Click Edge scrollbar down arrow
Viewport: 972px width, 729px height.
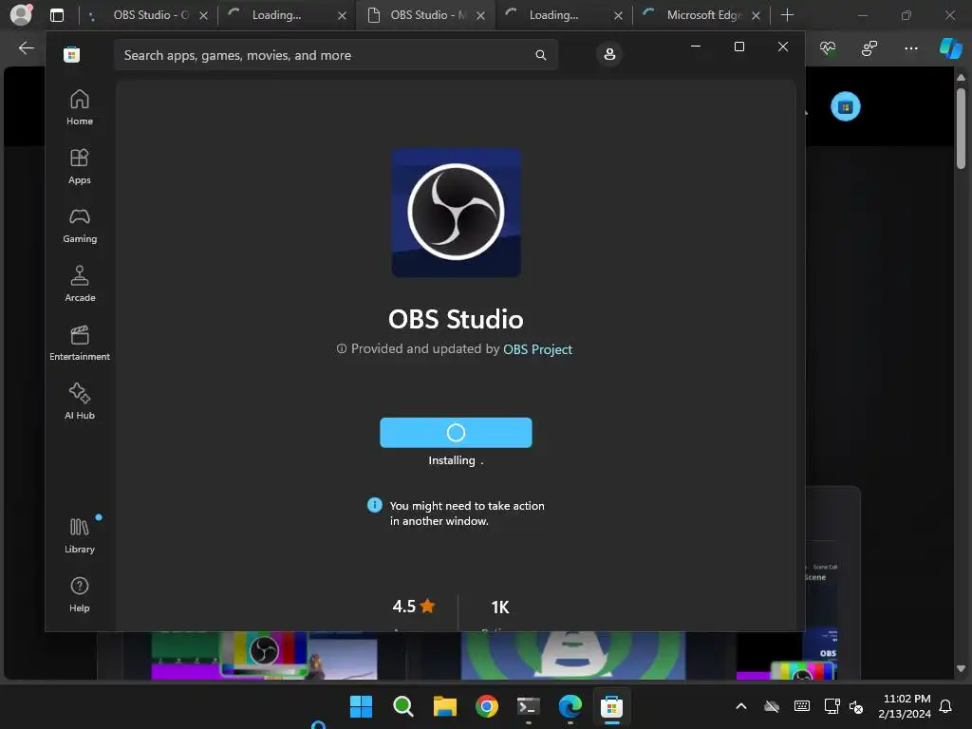961,669
